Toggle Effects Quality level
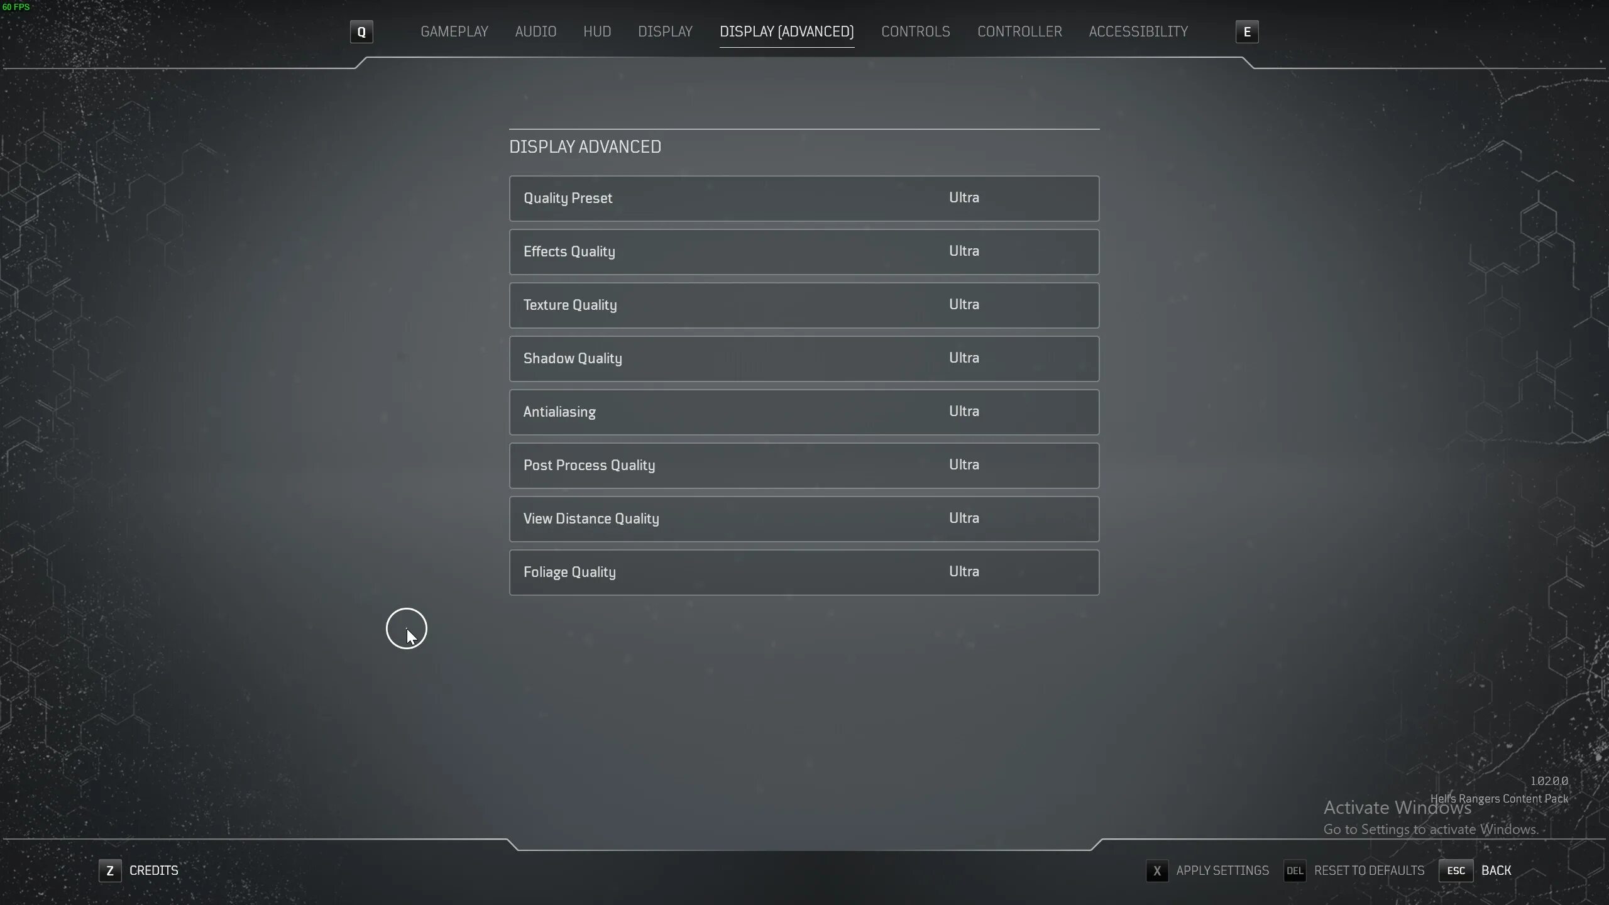This screenshot has width=1609, height=905. pyautogui.click(x=965, y=251)
